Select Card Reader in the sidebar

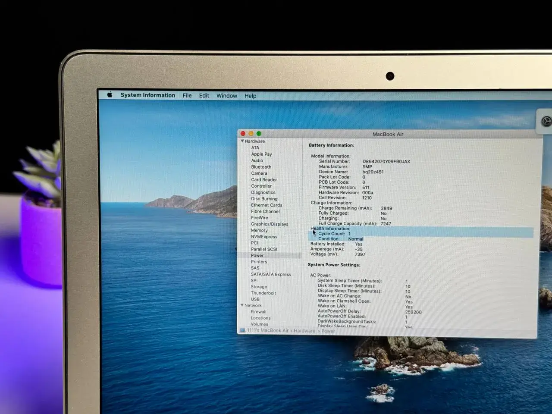pos(264,180)
